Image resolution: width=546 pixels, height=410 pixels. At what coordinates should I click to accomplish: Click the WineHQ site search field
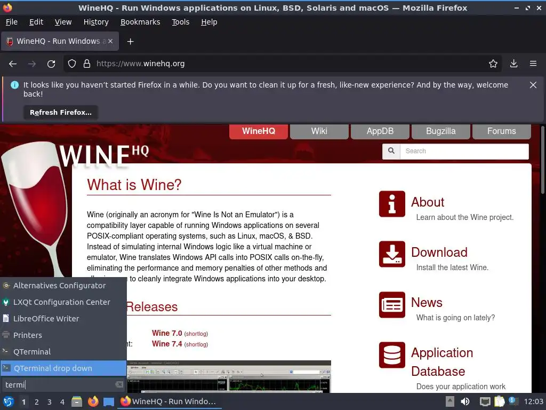464,151
